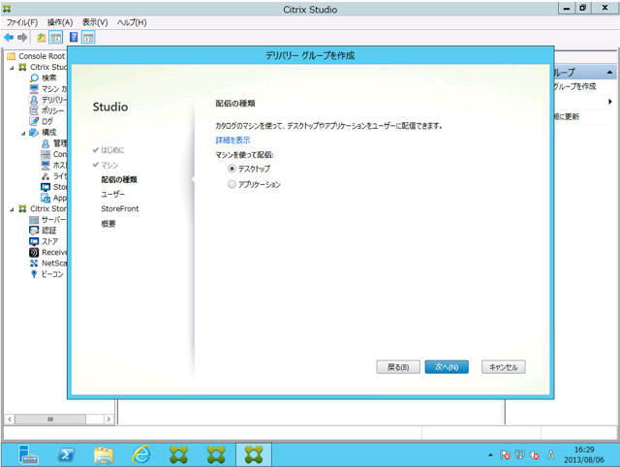Go to the 概要 wizard step
Screen dimensions: 620x467
coord(108,224)
